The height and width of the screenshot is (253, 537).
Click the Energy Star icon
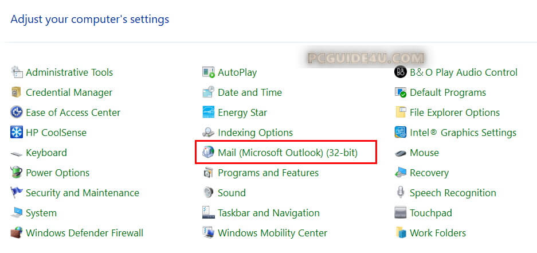208,112
